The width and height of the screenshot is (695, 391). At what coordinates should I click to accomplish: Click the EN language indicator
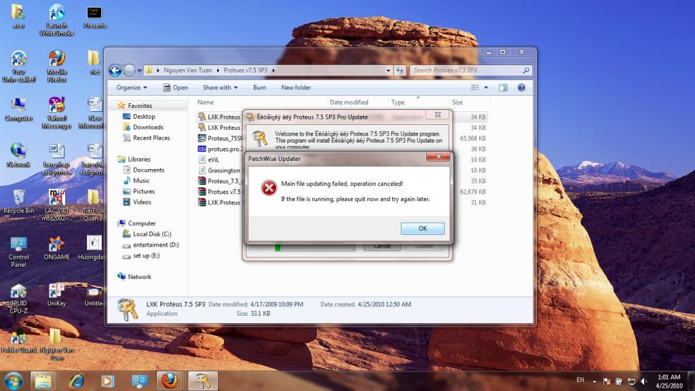(x=580, y=380)
